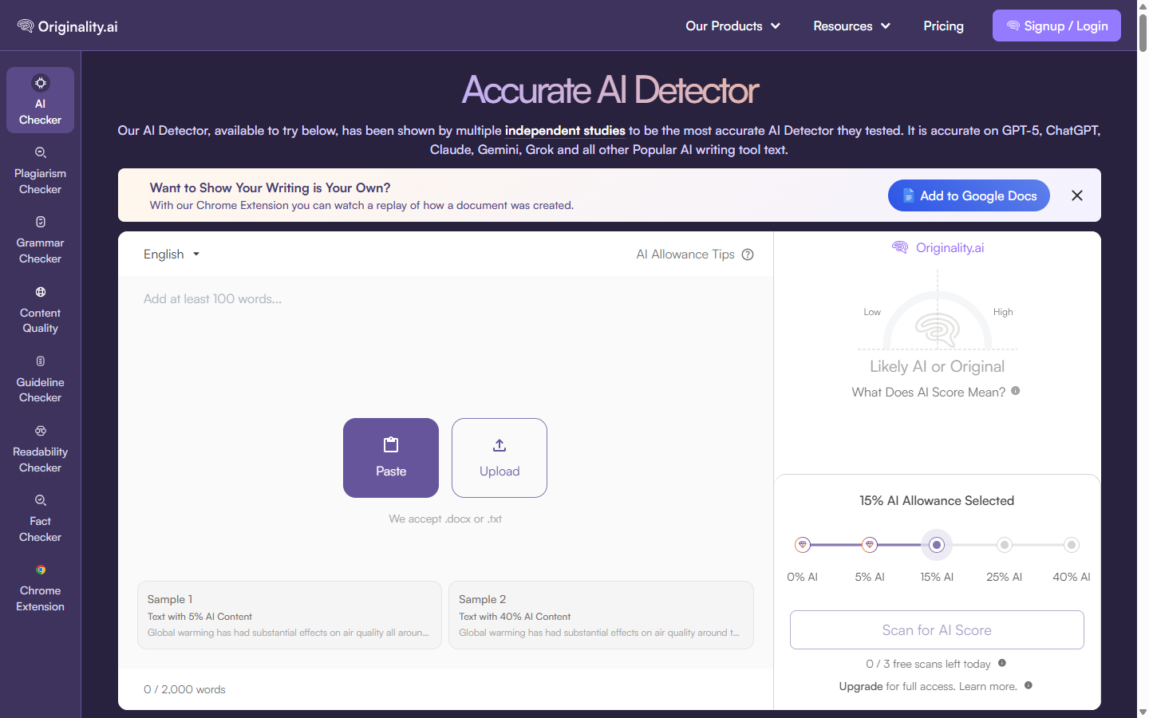Click the 'We accept .docx or .txt' note
The height and width of the screenshot is (718, 1149).
tap(445, 519)
